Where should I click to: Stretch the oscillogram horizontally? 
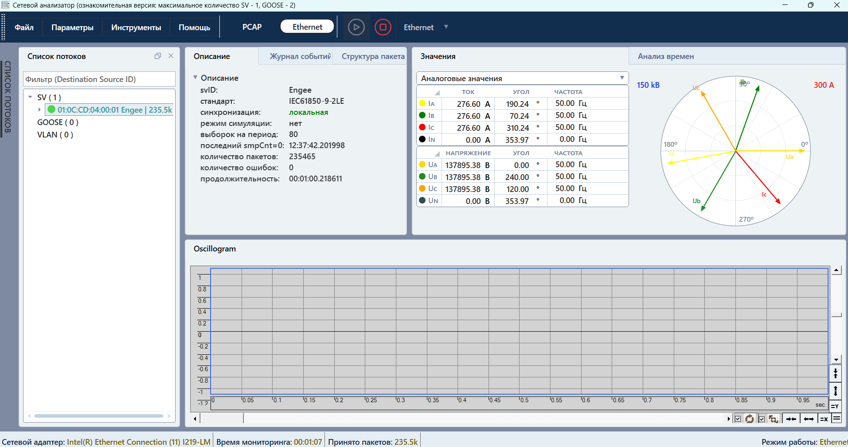[809, 419]
